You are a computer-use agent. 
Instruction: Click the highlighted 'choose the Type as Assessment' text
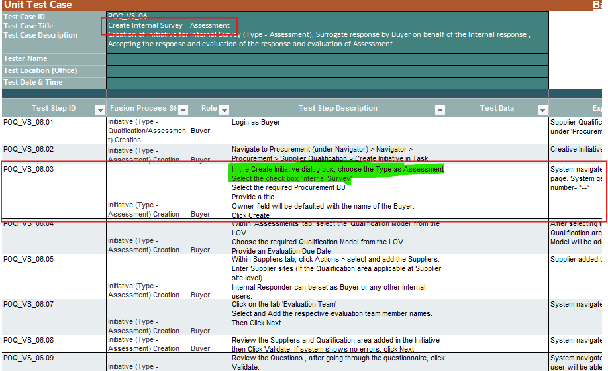391,169
